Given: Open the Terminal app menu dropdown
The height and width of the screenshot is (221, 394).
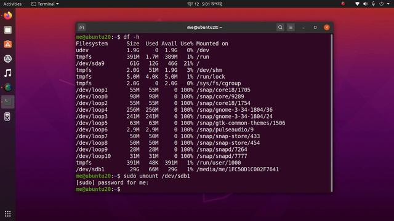Looking at the screenshot, I should (x=45, y=4).
